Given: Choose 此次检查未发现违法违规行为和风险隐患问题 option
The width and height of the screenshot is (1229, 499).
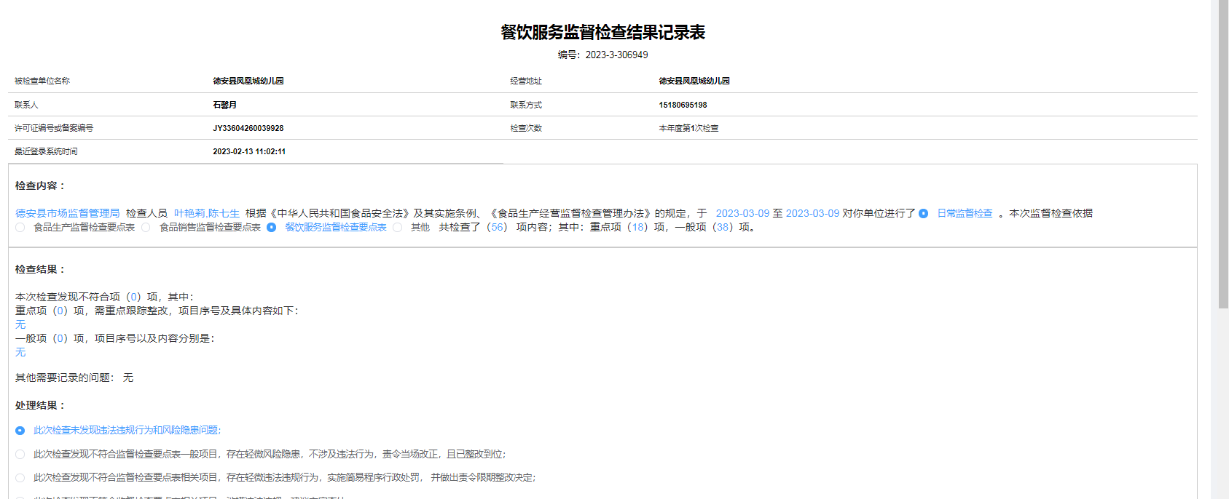Looking at the screenshot, I should [20, 431].
